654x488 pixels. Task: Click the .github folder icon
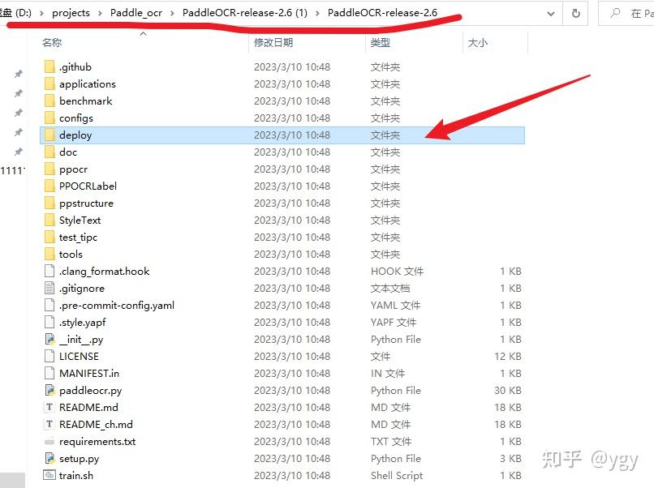pos(49,66)
